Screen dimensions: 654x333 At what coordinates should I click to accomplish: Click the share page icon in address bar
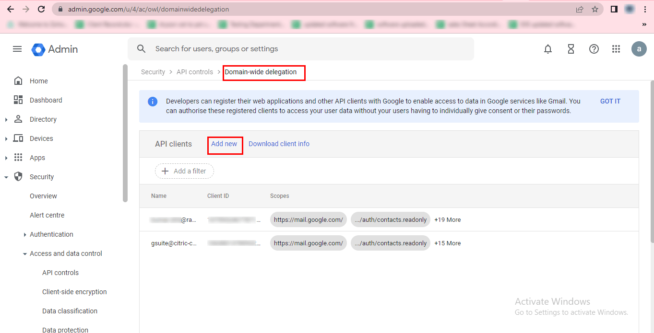580,9
